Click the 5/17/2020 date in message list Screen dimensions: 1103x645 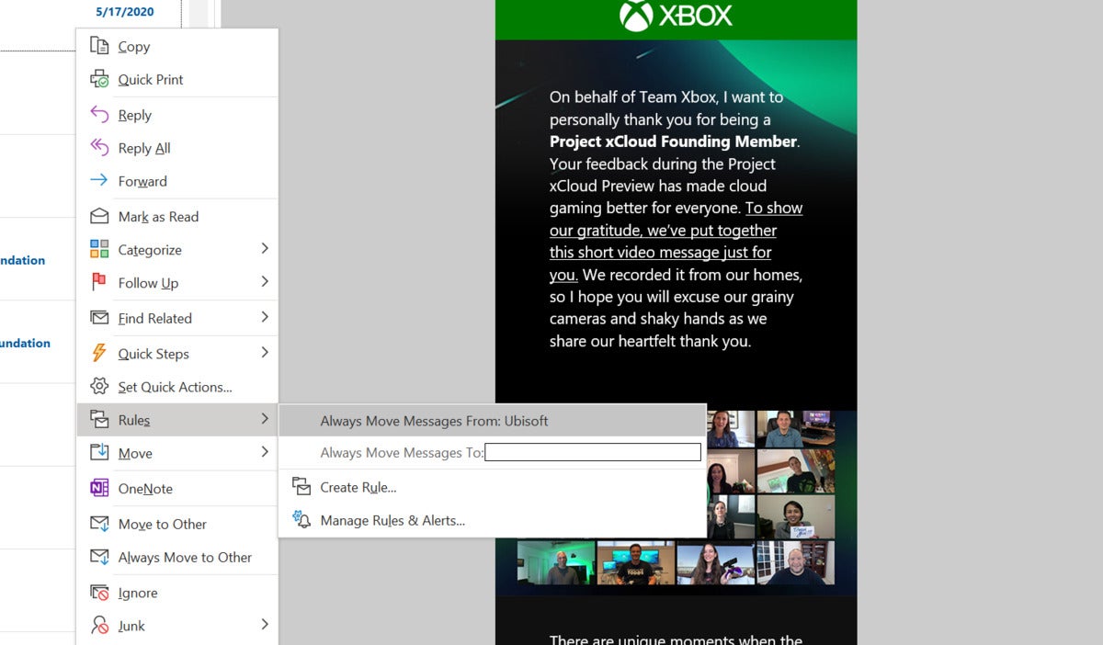click(x=125, y=12)
